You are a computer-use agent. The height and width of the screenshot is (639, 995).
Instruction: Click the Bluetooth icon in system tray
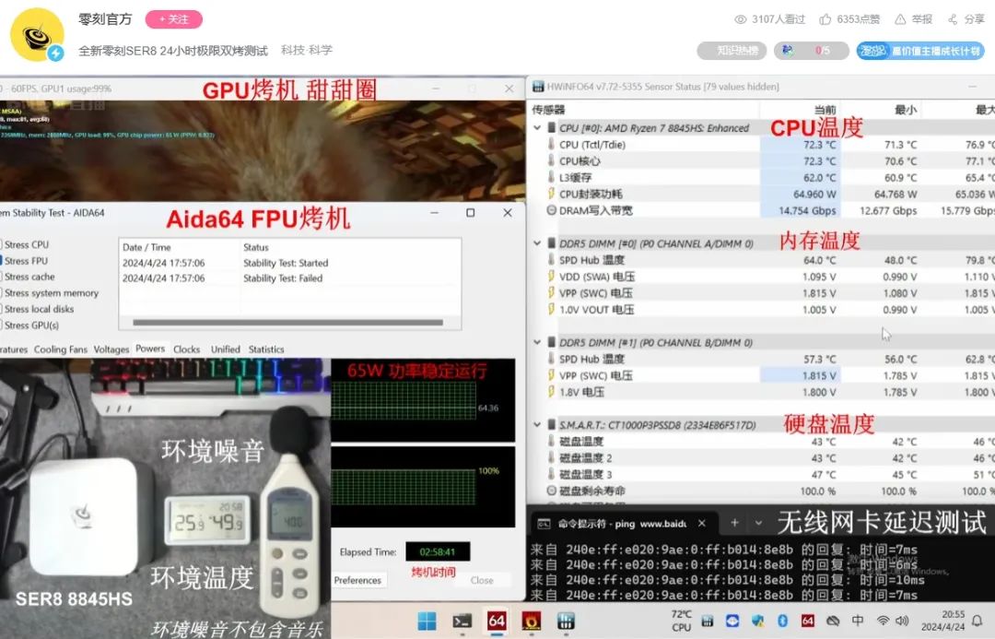pos(782,621)
